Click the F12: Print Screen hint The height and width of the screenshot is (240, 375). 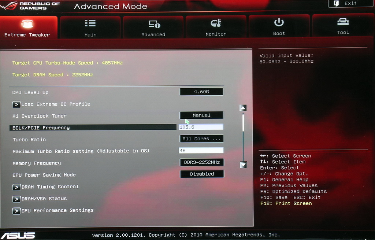[286, 203]
